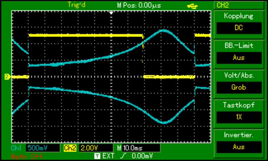Image resolution: width=268 pixels, height=161 pixels.
Task: Click the channel 2 ground level marker
Action: [7, 77]
